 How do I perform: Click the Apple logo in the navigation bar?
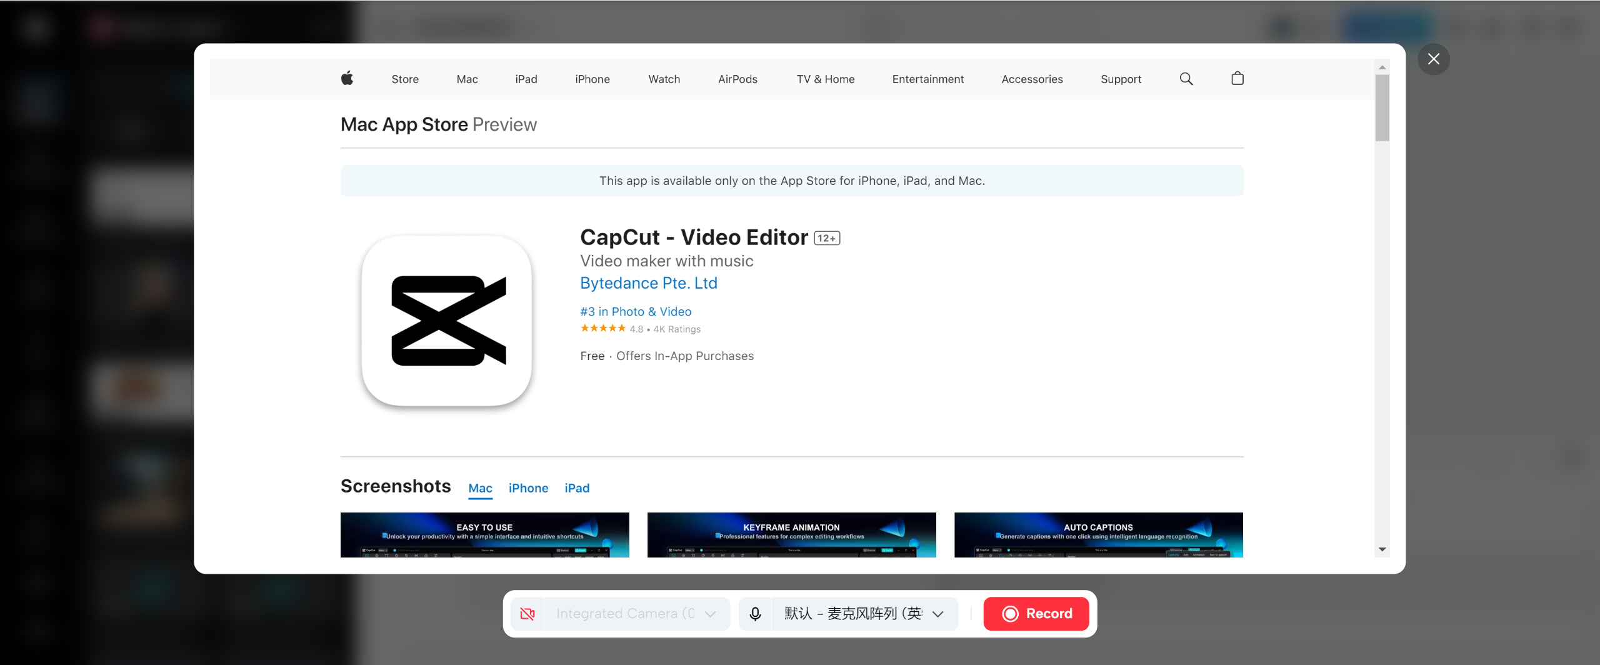coord(347,79)
